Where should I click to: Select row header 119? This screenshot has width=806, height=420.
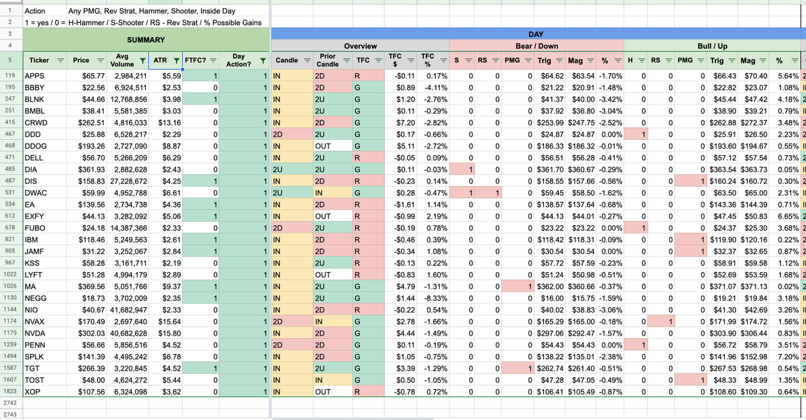pyautogui.click(x=10, y=76)
